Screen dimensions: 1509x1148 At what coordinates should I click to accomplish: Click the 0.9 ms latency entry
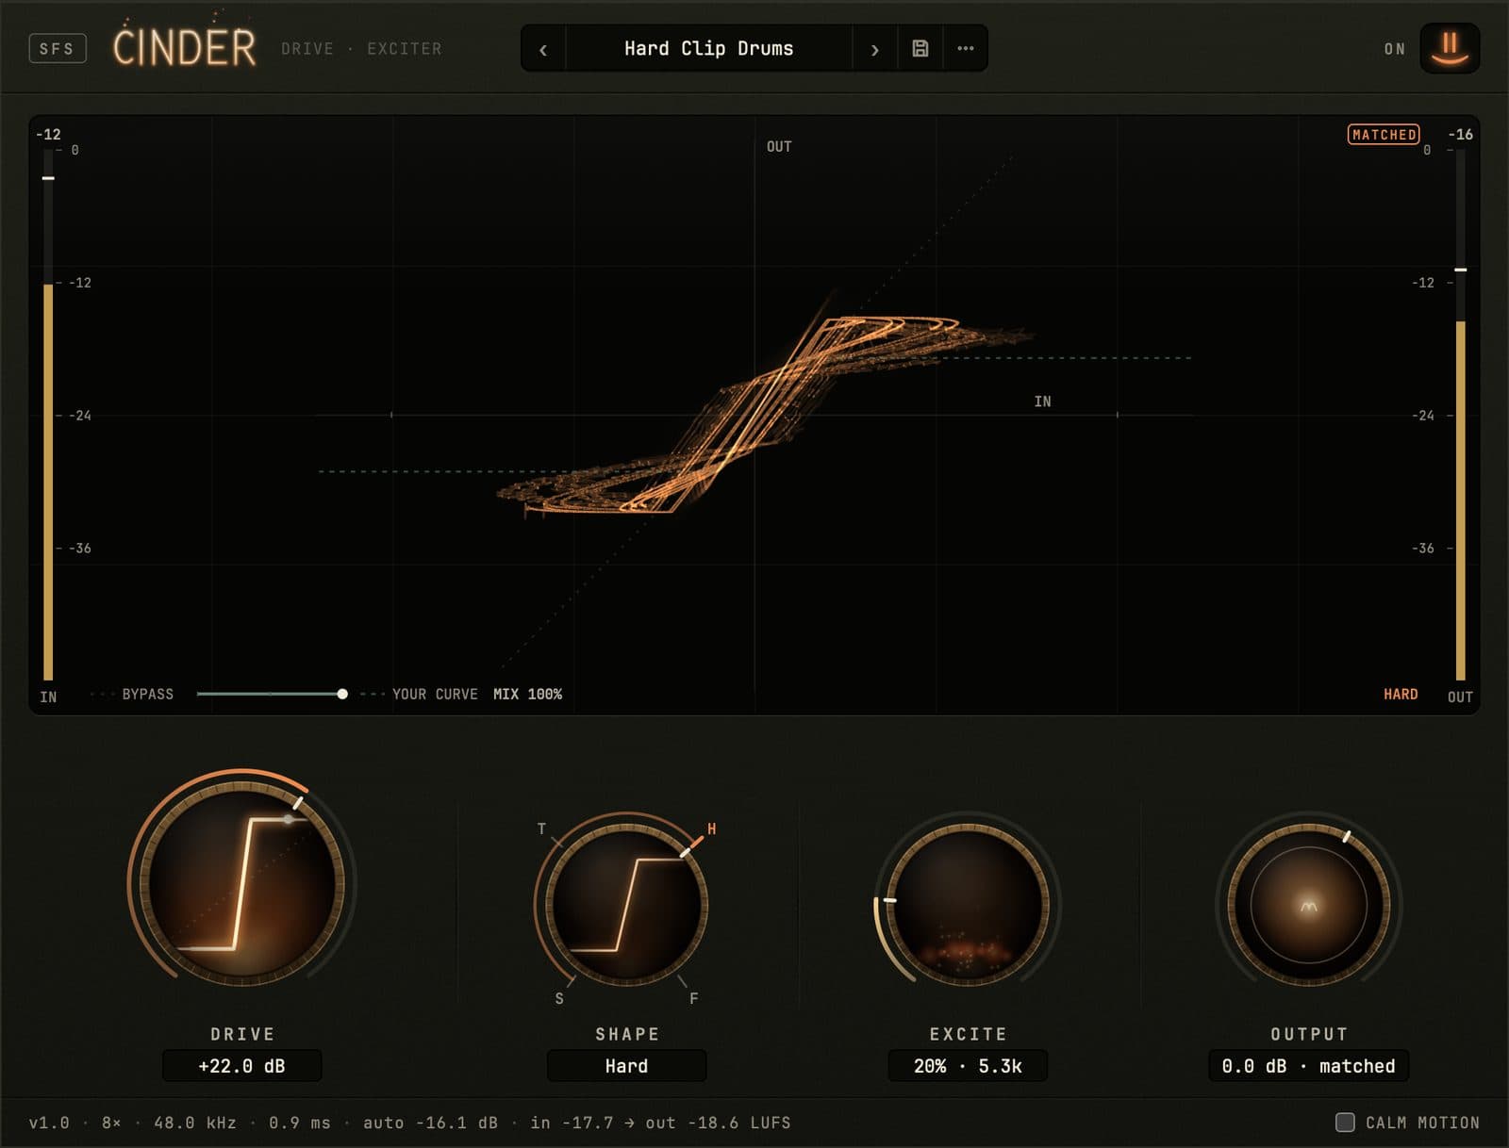click(300, 1123)
